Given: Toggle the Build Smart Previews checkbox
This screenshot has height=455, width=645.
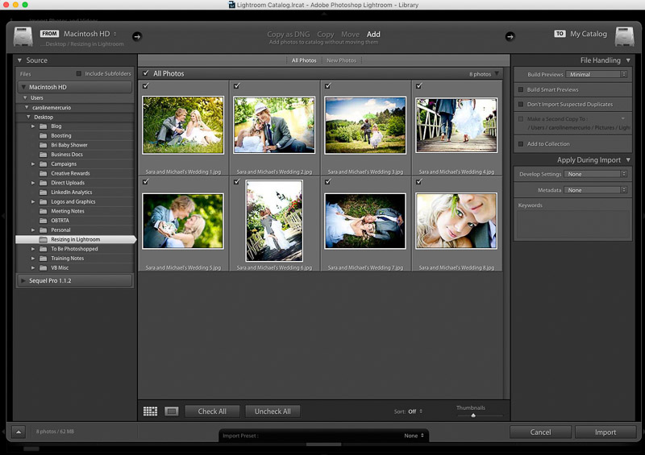Looking at the screenshot, I should point(521,89).
